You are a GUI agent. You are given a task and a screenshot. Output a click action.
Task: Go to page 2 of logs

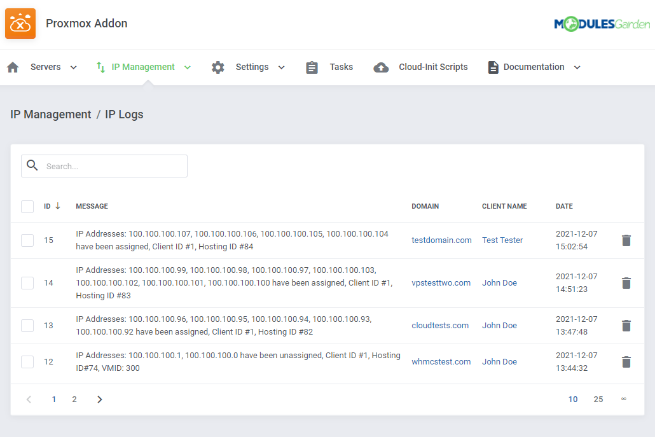74,399
